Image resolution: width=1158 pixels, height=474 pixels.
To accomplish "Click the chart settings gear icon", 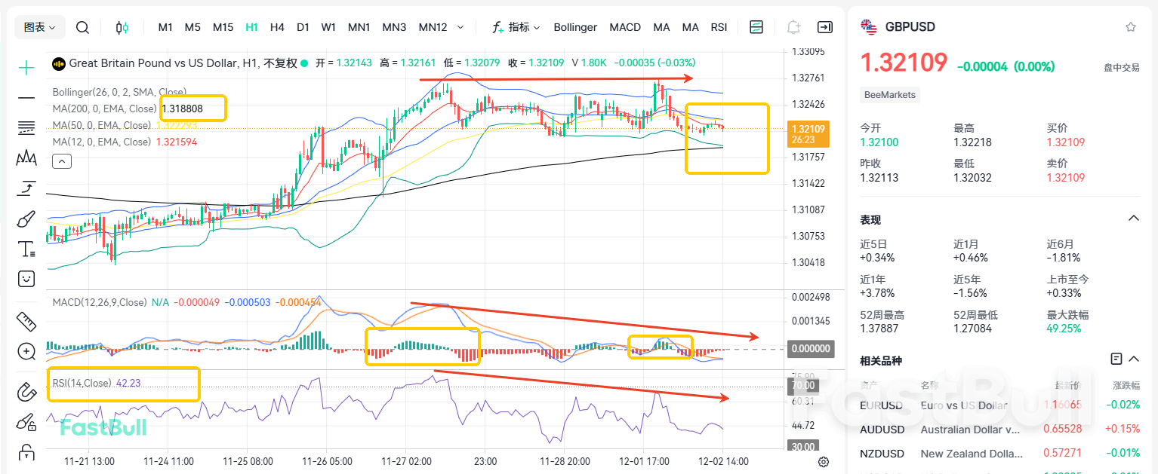I will tap(823, 461).
